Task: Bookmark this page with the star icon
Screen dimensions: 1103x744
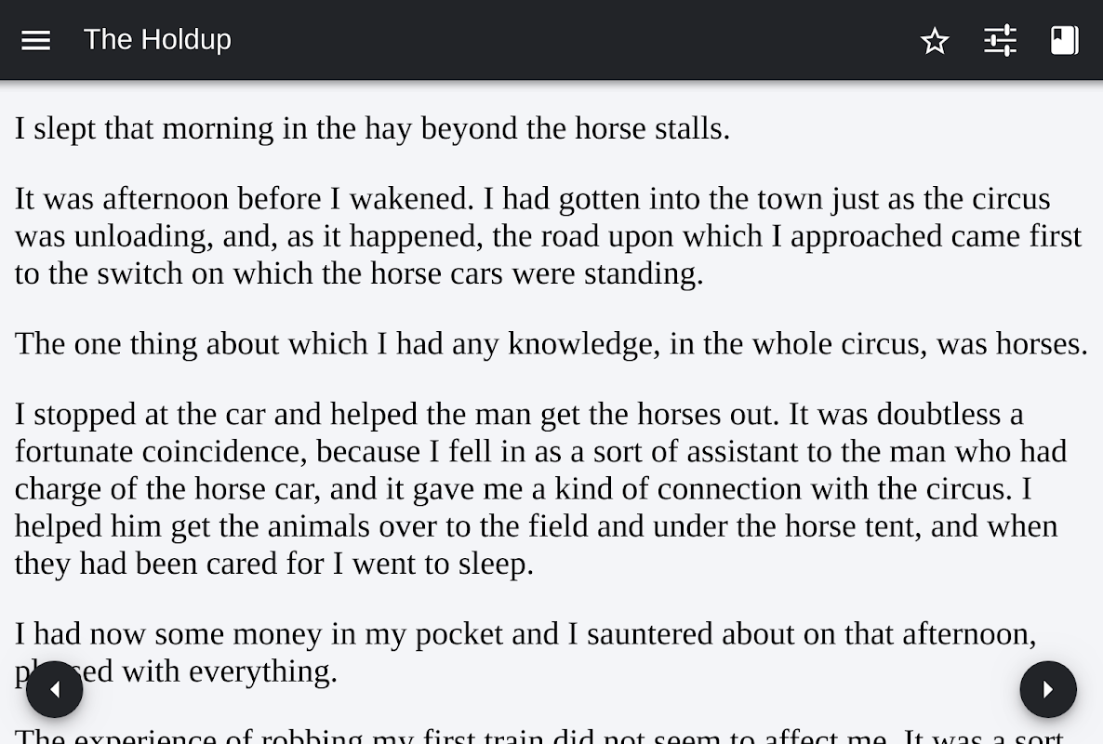Action: point(935,40)
